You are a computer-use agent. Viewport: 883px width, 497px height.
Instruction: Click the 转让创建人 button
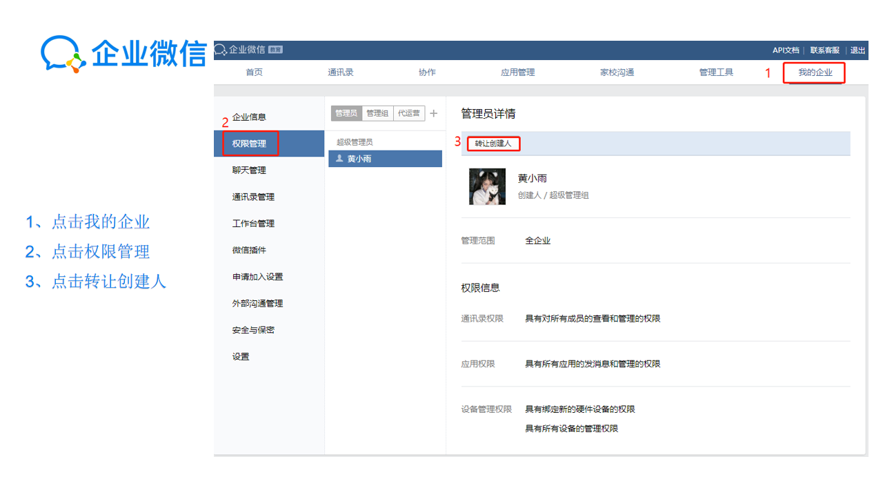point(493,144)
